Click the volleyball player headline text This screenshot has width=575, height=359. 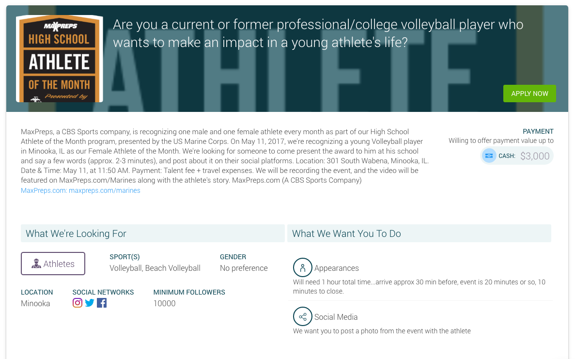[318, 34]
